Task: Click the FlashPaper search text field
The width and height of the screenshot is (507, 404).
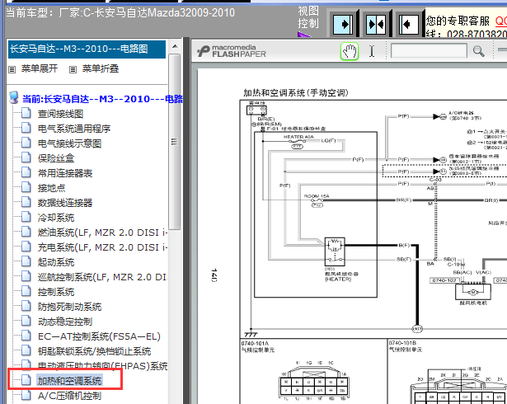Action: 429,51
